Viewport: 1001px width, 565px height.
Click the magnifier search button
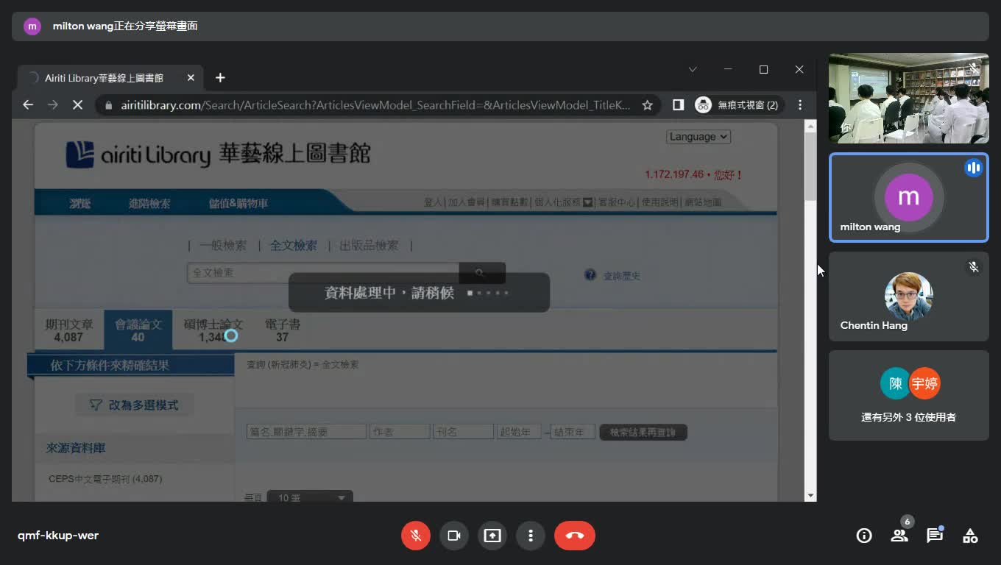(x=482, y=273)
